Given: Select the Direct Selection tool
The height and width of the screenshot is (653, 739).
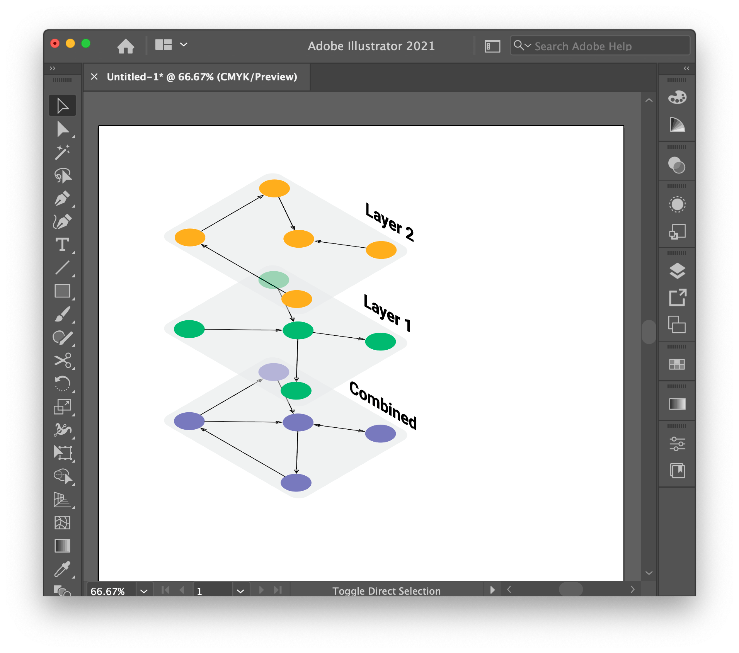Looking at the screenshot, I should tap(62, 129).
